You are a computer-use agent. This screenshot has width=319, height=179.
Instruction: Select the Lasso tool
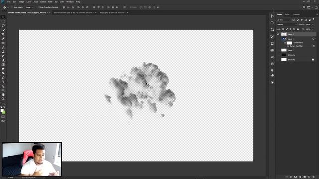point(3,26)
